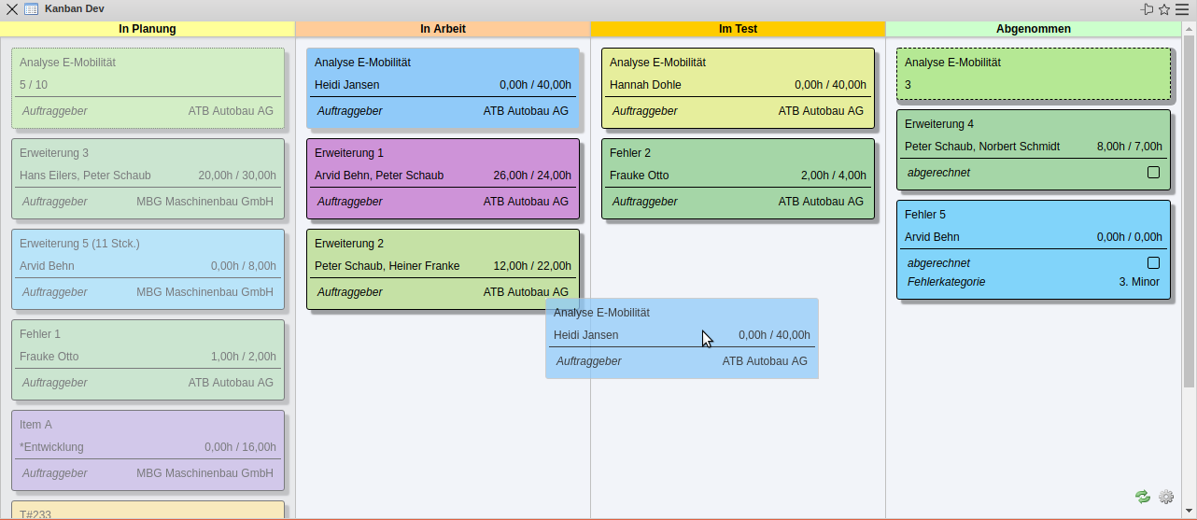
Task: Click the vertical scrollbar thumb on the right
Action: pos(1189,211)
